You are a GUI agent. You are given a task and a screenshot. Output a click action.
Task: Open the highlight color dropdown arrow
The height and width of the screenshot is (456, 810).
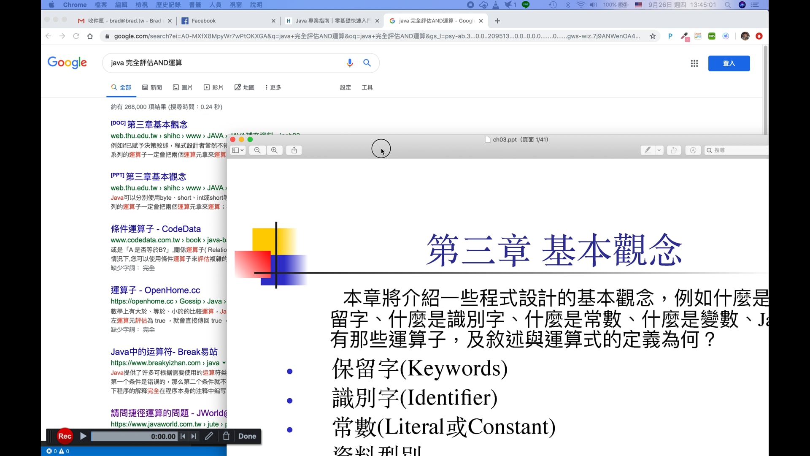[x=659, y=150]
